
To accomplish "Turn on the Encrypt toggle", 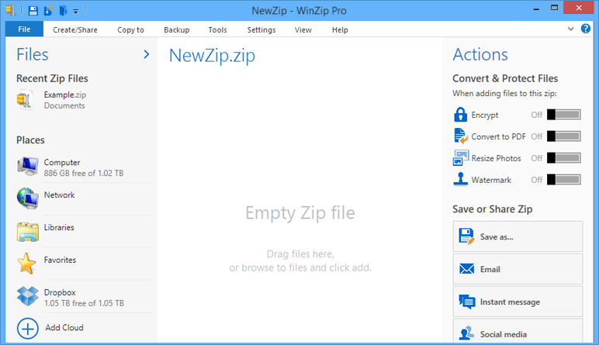I will [563, 115].
